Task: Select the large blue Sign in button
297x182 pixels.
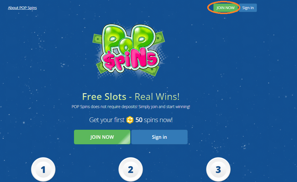Action: pyautogui.click(x=159, y=137)
